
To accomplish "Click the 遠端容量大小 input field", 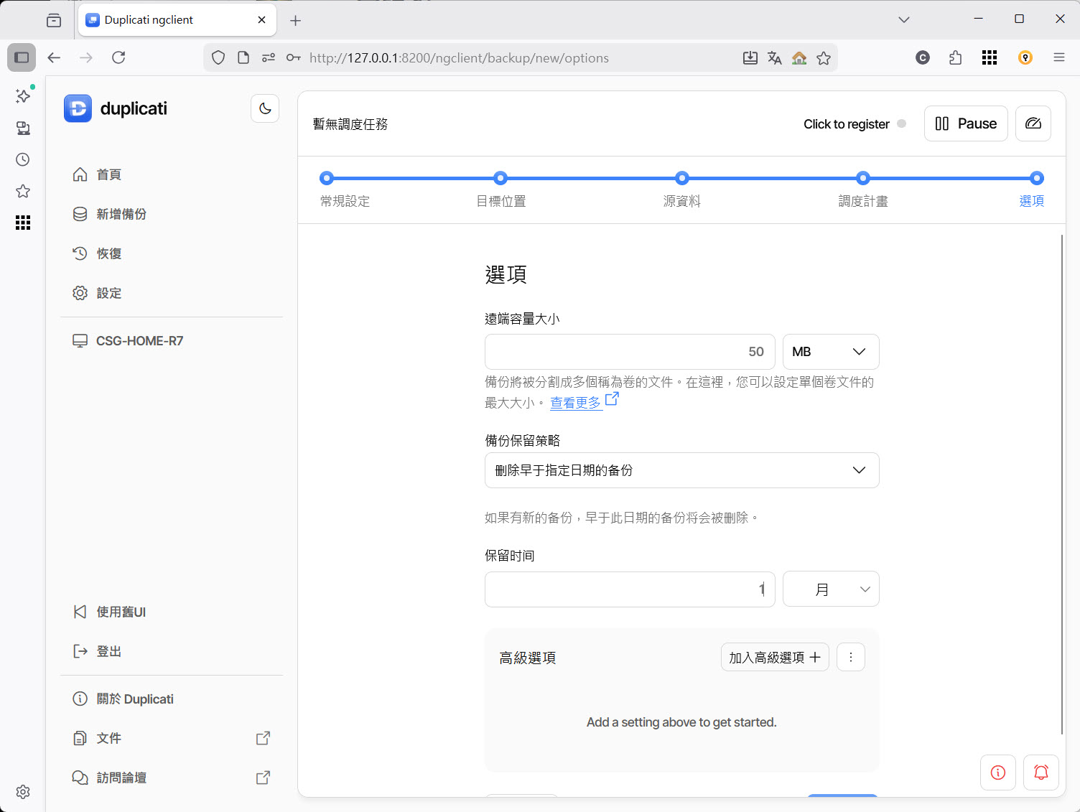I will [629, 352].
